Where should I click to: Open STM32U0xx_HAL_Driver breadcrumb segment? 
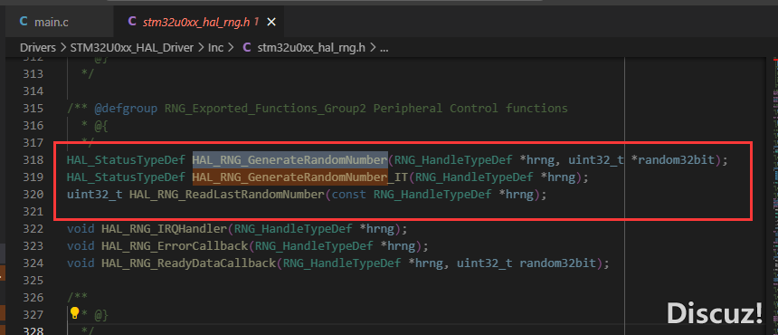[x=132, y=48]
